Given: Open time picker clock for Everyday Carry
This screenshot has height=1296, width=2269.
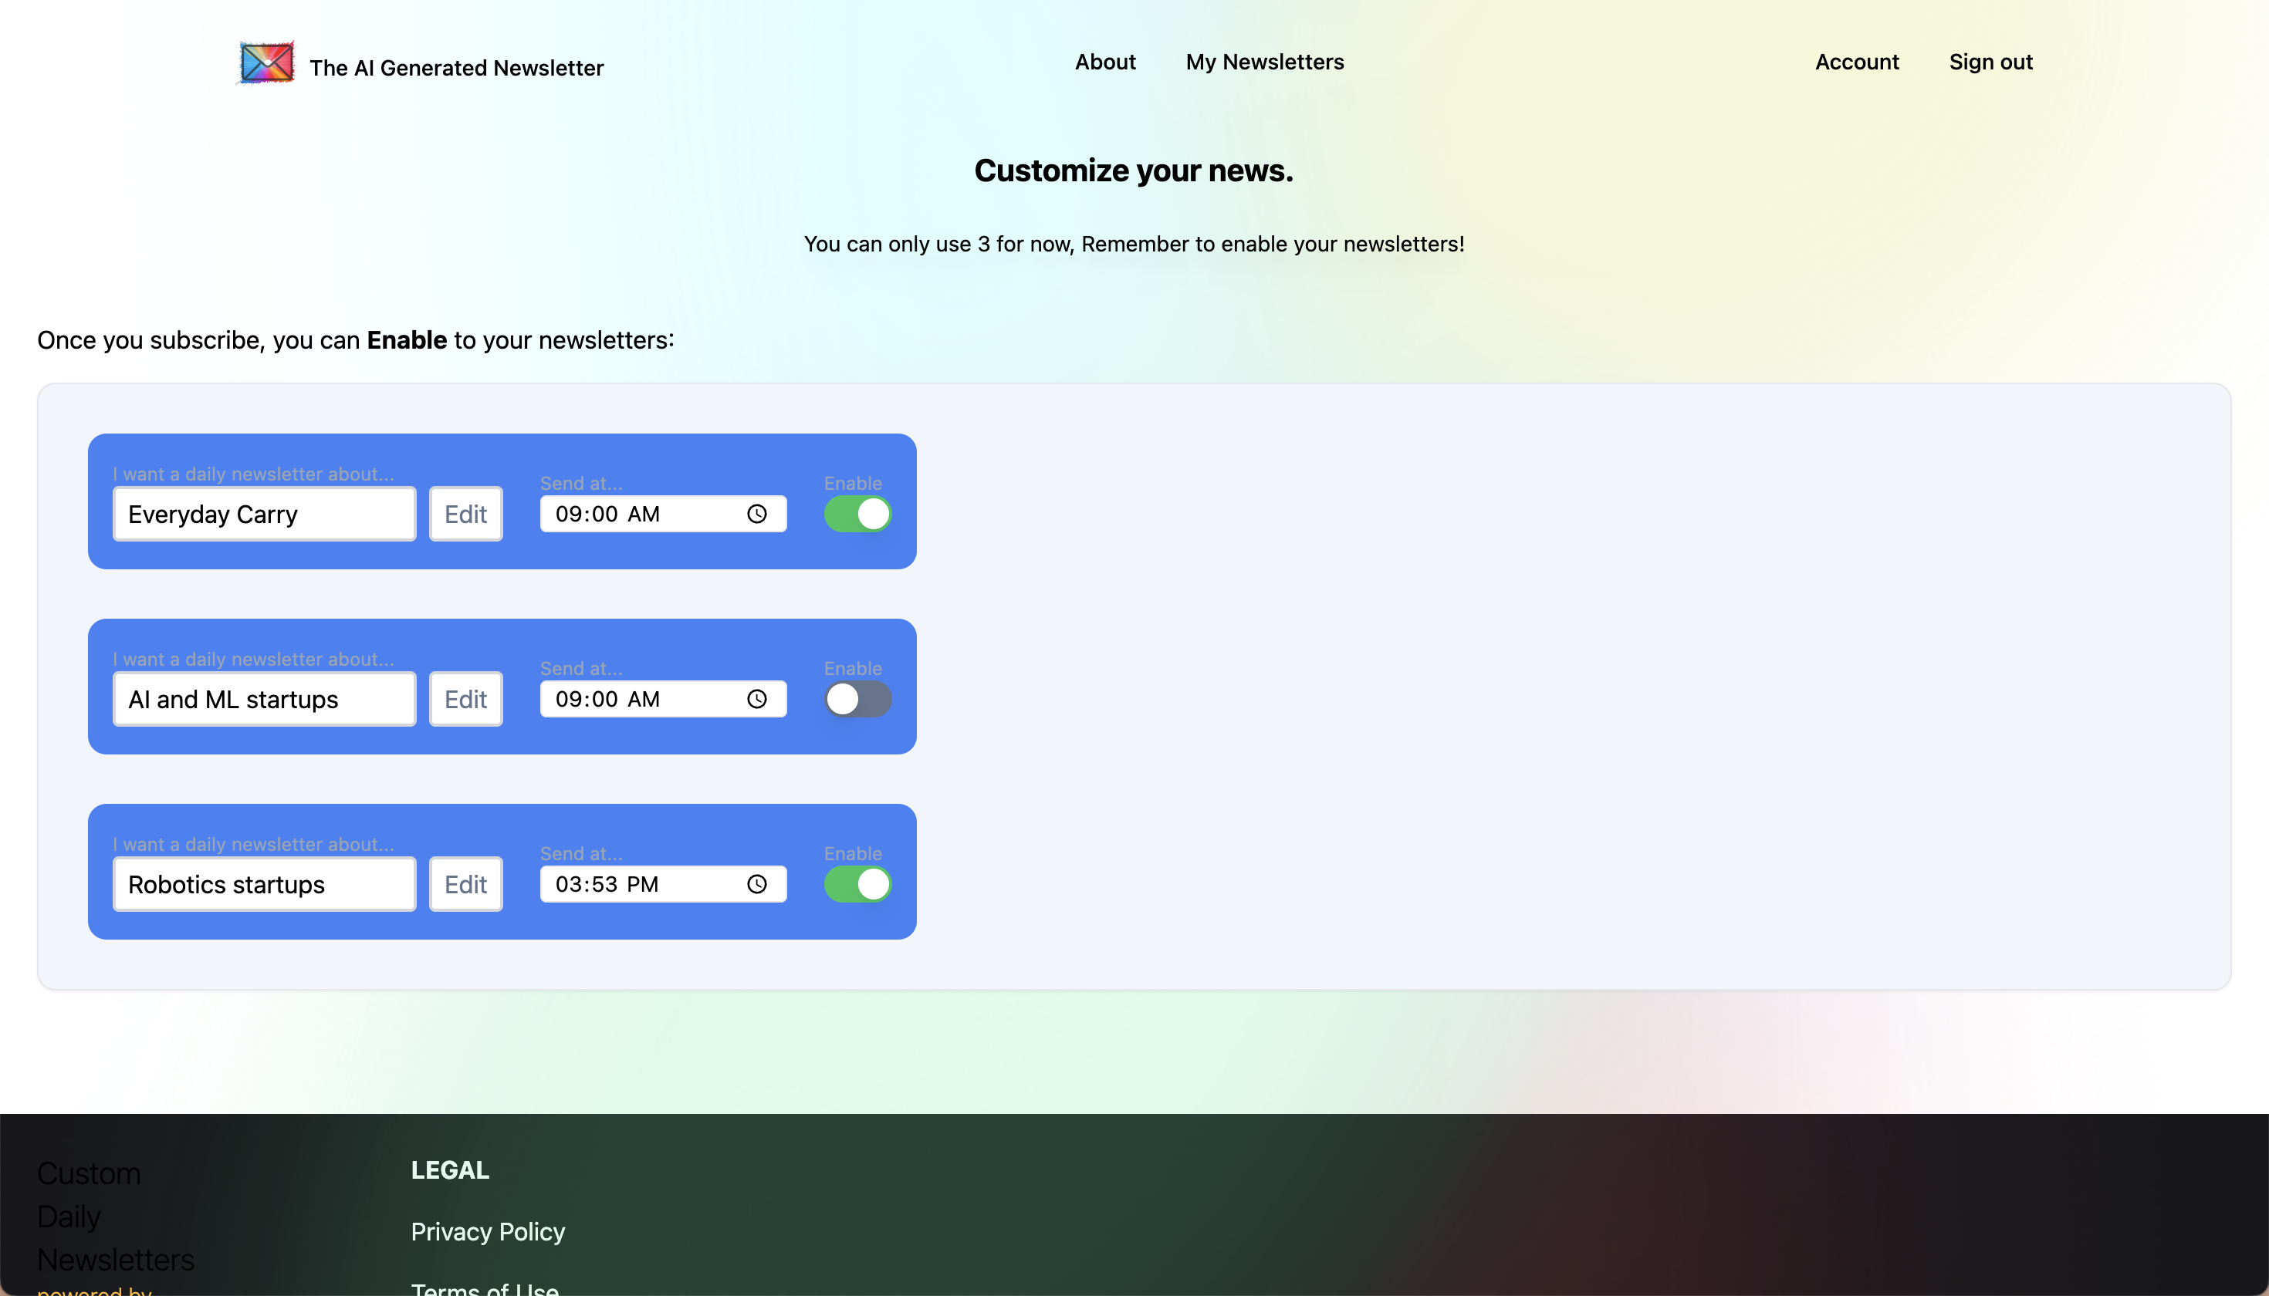Looking at the screenshot, I should [x=756, y=514].
